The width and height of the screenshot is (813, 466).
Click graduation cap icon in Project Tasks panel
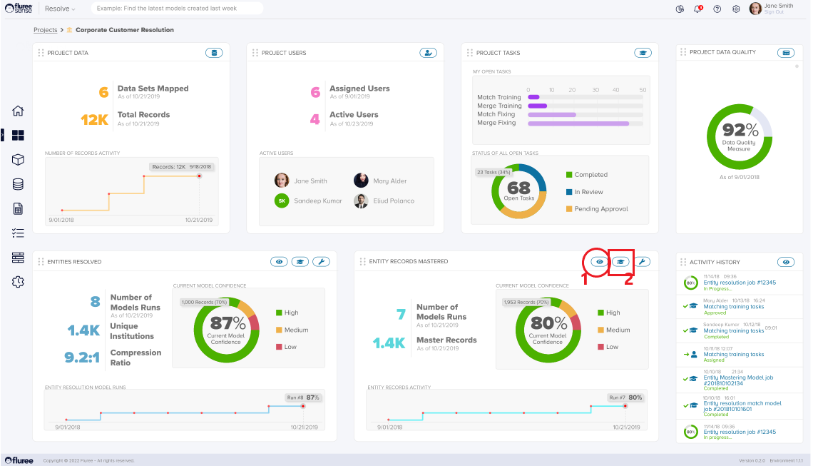pos(643,53)
